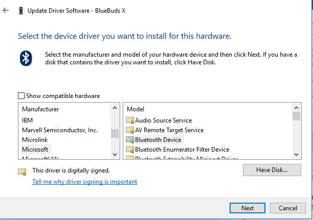Select Marvell Semiconductor, Inc. manufacturer
Viewport: 313px width, 220px height.
click(x=60, y=130)
